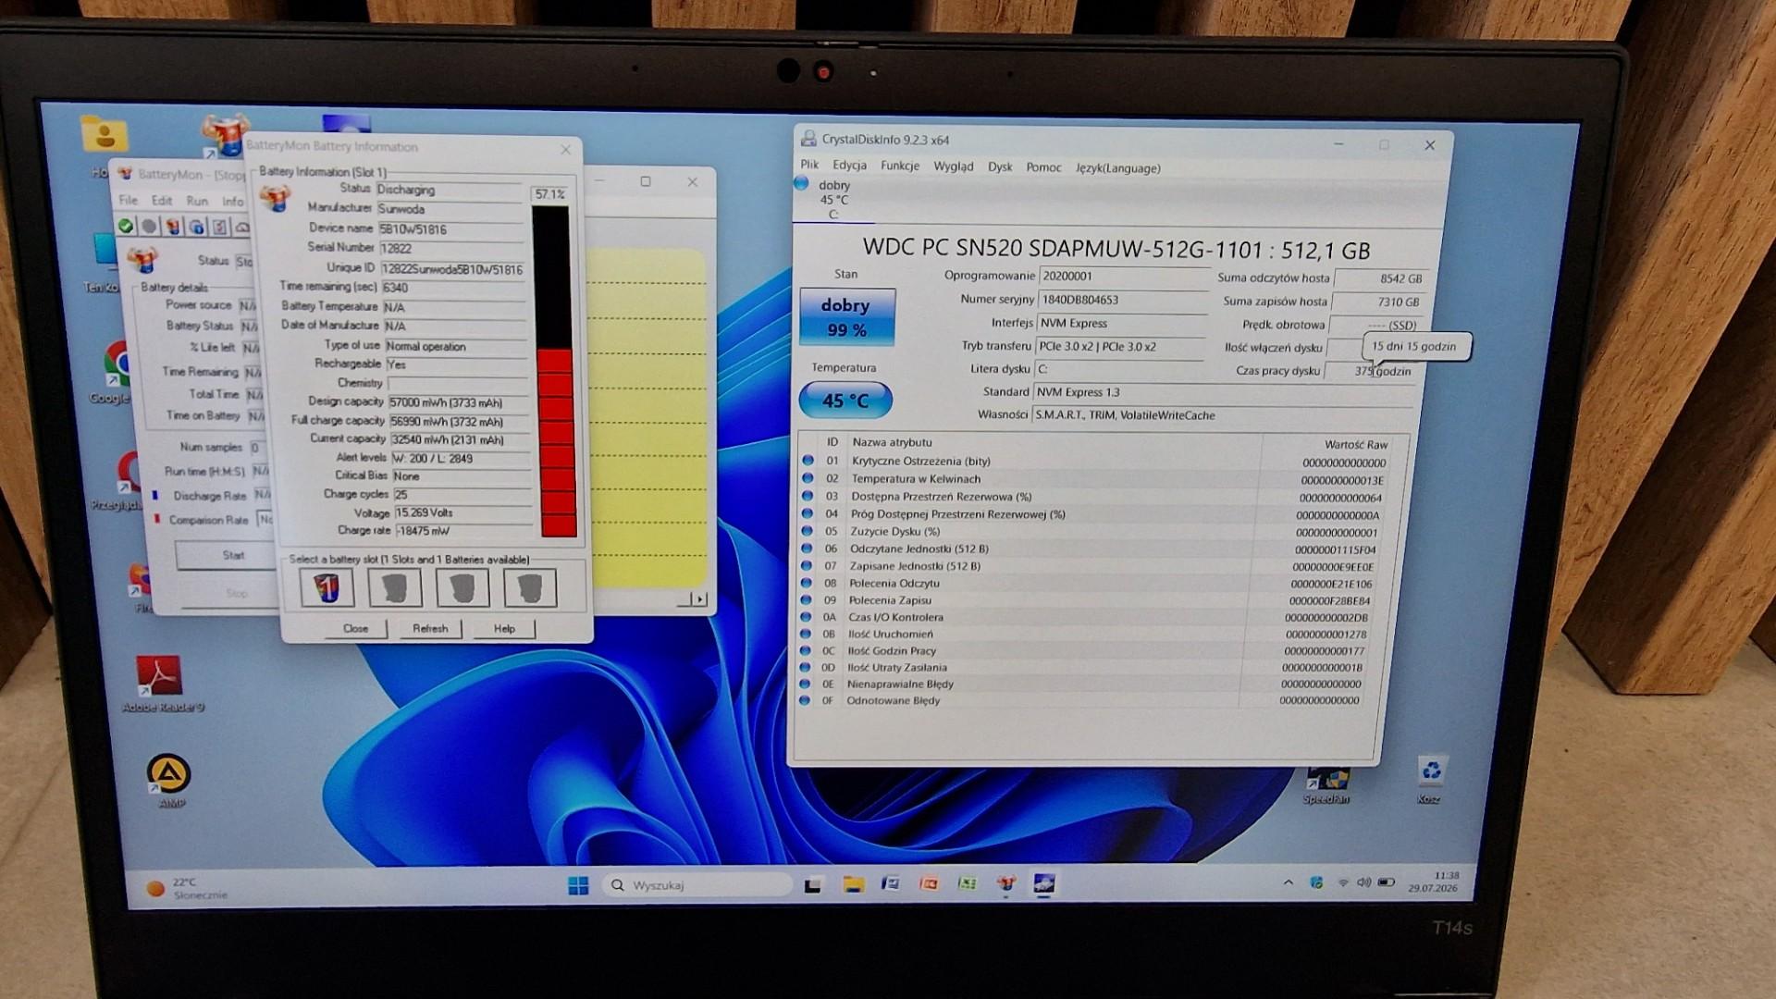Open the user folder icon on desktop

104,135
